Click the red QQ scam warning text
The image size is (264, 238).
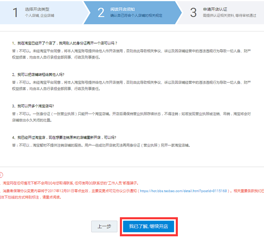70,183
